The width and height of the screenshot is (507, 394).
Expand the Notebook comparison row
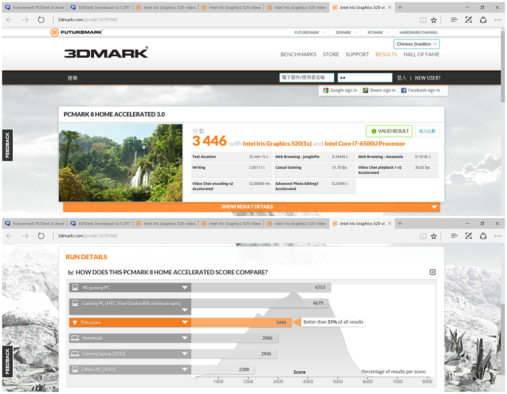[185, 338]
